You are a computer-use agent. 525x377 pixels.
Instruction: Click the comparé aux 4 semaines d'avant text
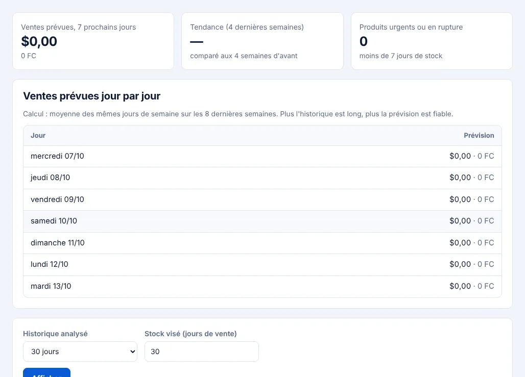click(244, 56)
